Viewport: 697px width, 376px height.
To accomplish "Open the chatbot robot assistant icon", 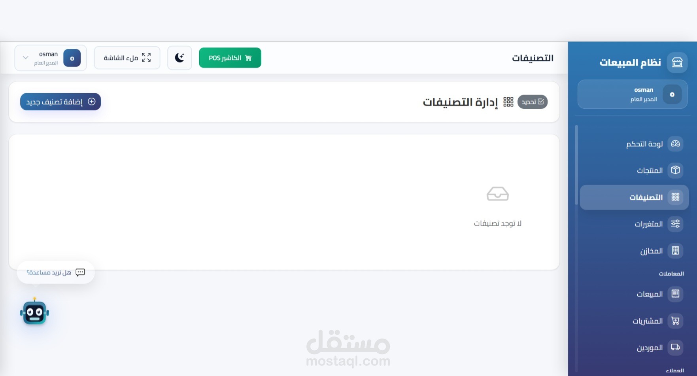I will click(35, 312).
